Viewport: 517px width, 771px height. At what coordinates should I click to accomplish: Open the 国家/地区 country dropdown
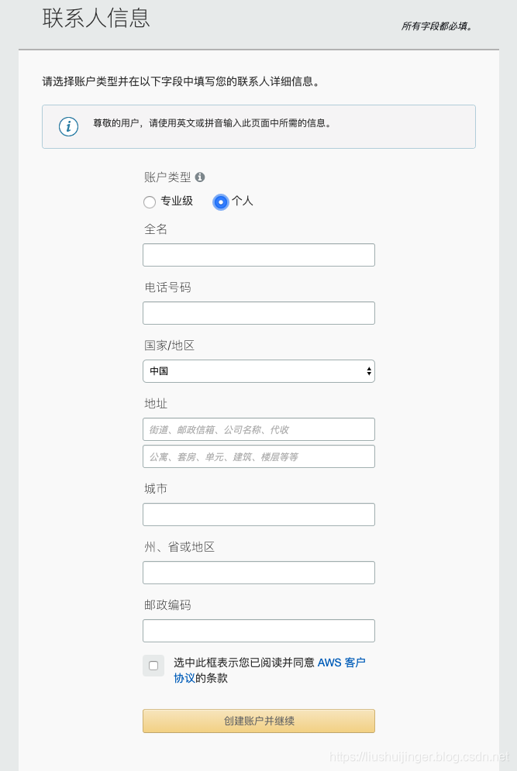click(x=258, y=371)
